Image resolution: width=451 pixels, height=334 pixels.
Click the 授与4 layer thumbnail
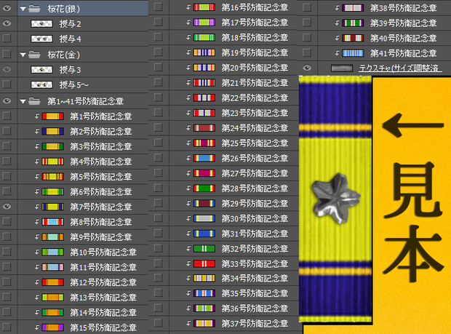41,39
